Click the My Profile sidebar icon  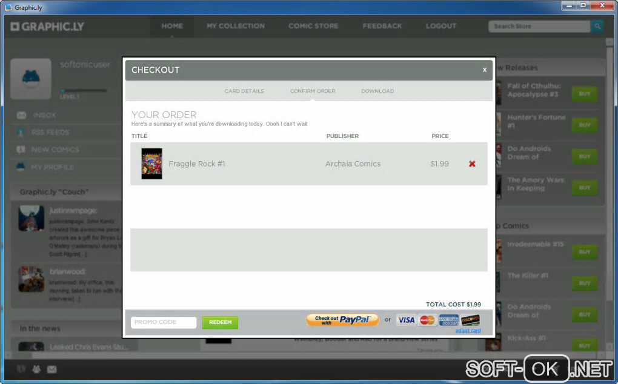[x=21, y=167]
